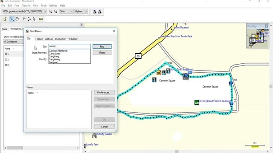This screenshot has width=273, height=153.
Task: Open the View menu
Action: (x=36, y=6)
